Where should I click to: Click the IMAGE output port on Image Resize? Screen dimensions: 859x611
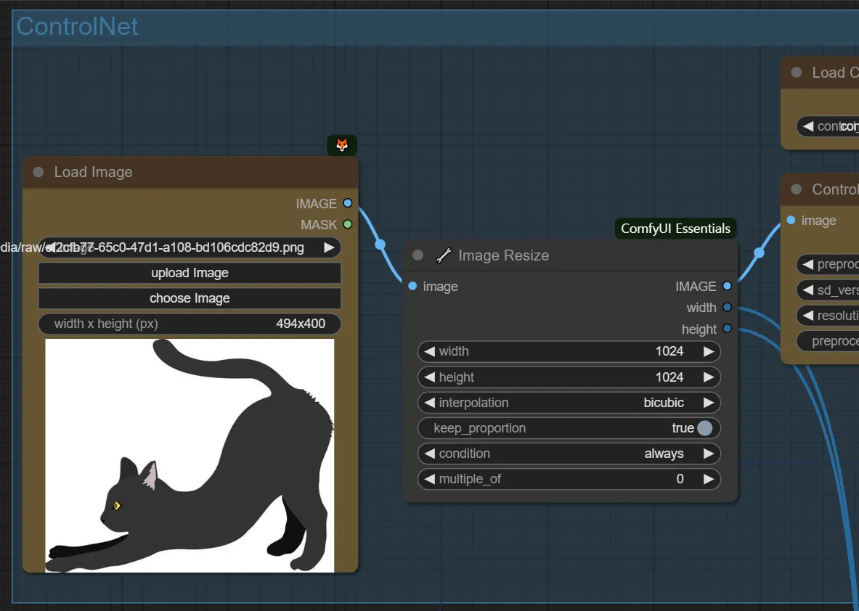click(727, 286)
